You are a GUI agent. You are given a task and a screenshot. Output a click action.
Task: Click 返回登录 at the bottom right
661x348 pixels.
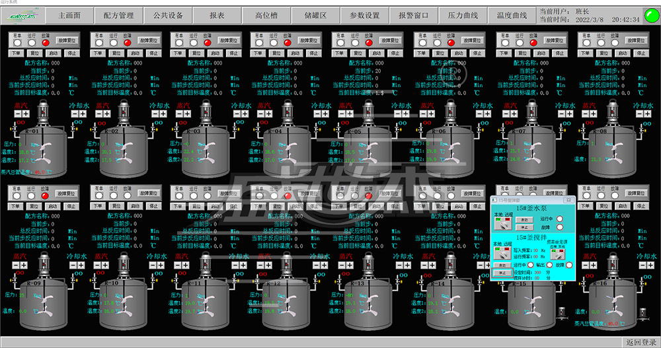tap(641, 342)
